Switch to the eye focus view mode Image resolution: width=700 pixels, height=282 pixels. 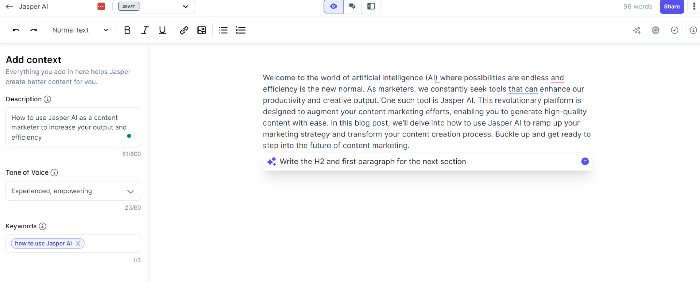(333, 7)
